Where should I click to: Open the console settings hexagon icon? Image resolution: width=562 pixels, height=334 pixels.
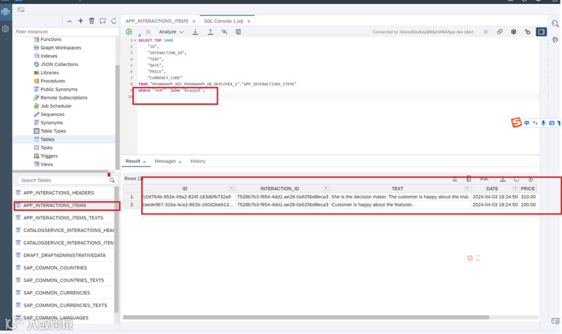pyautogui.click(x=514, y=32)
